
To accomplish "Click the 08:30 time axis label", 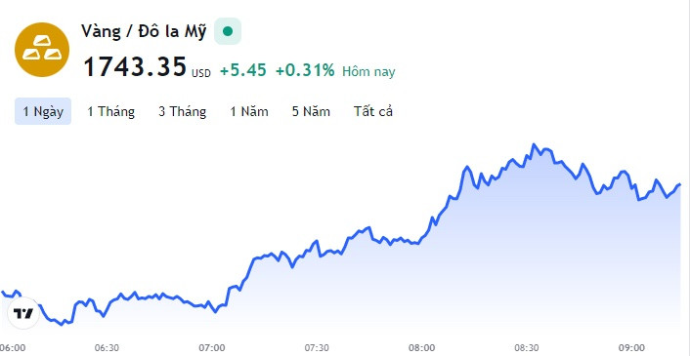I will click(x=527, y=347).
